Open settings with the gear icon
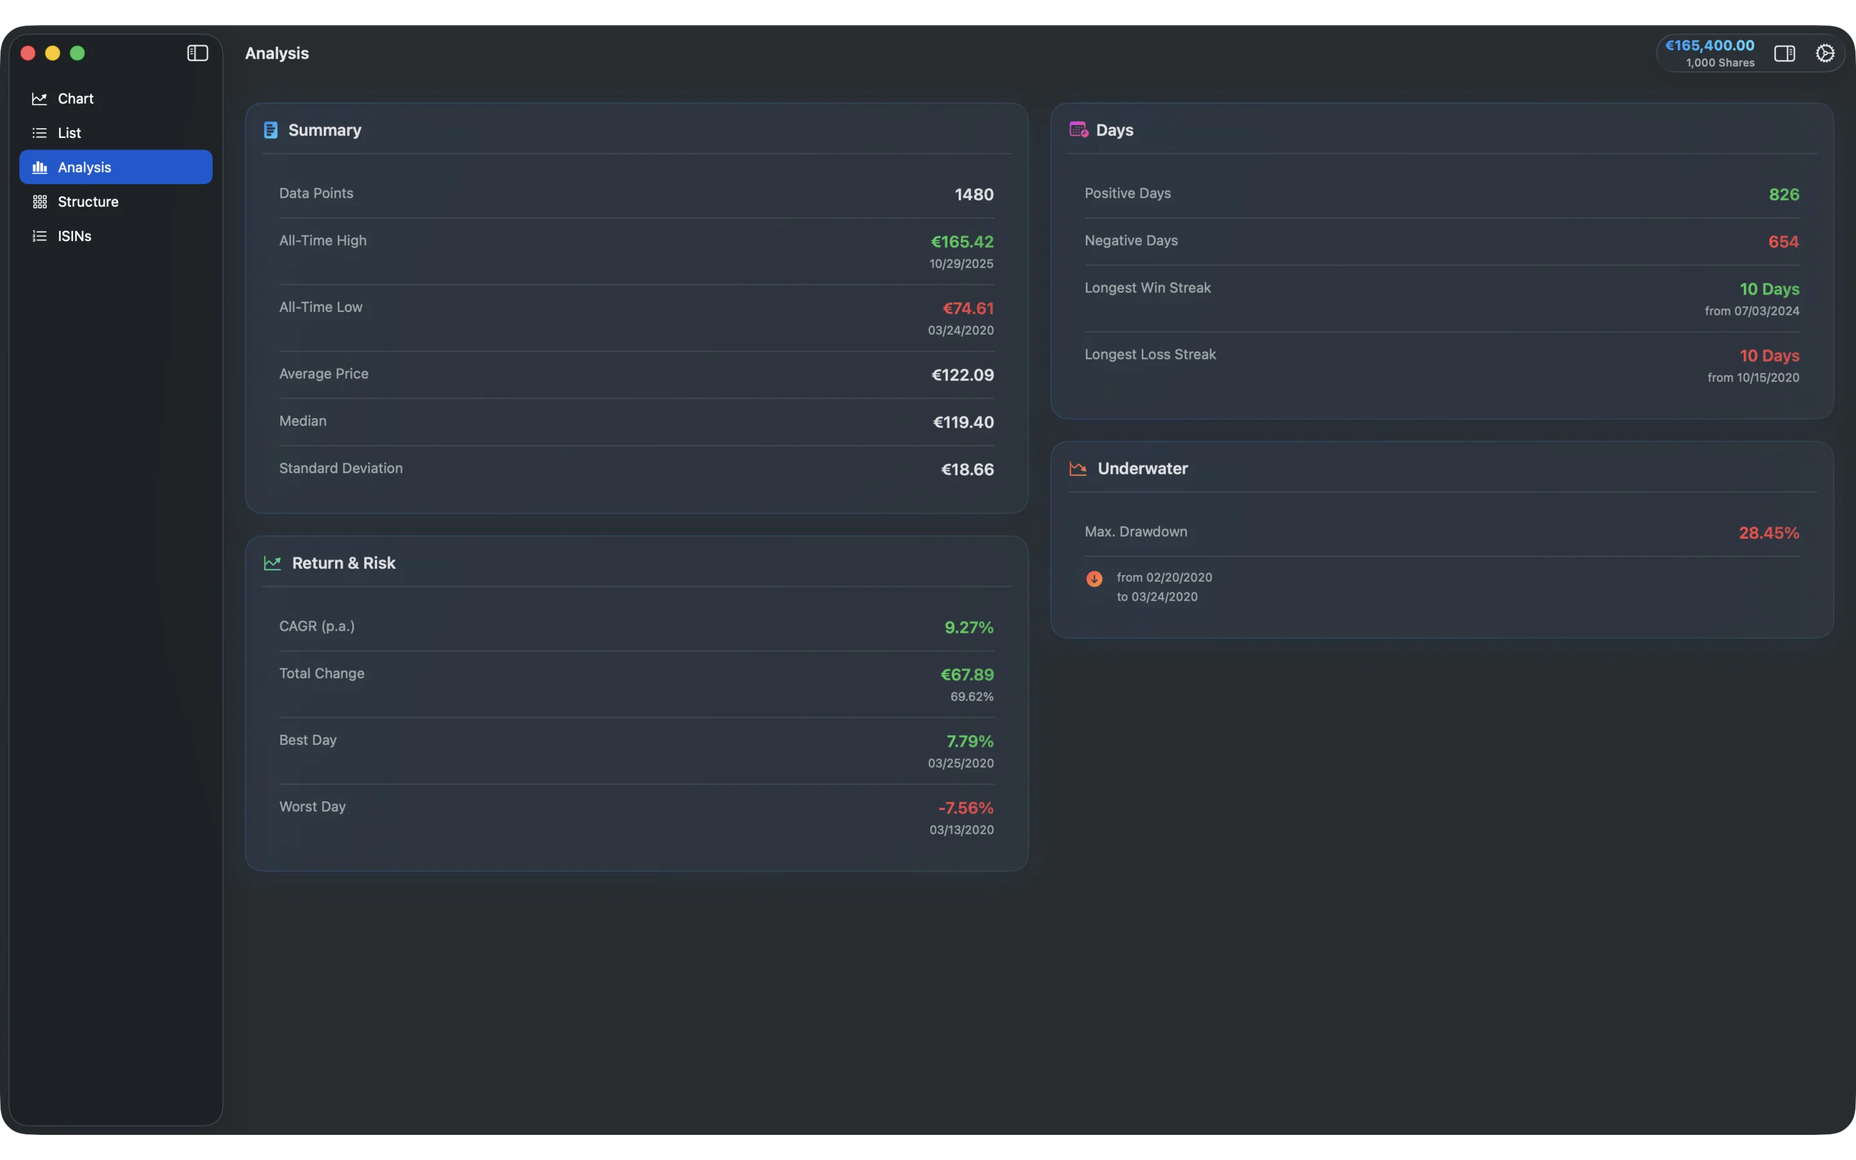1856x1160 pixels. point(1824,53)
